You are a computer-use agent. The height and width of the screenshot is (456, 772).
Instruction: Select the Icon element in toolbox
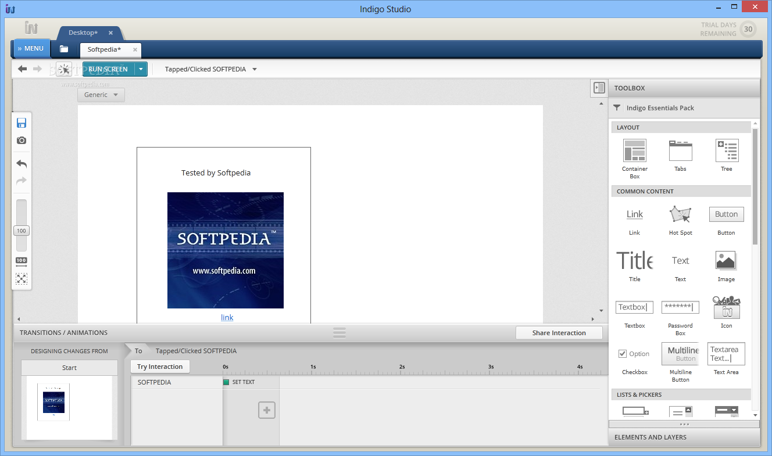coord(726,312)
